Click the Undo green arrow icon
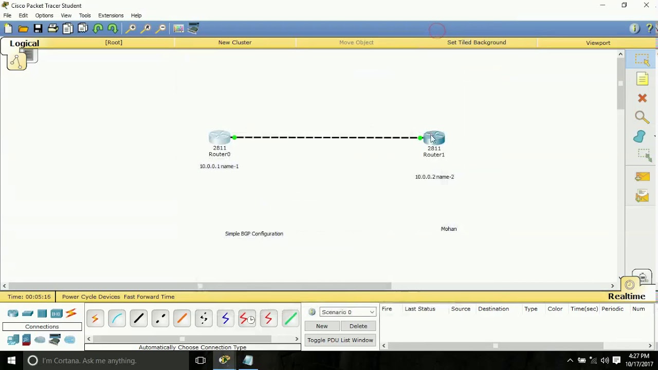Screen dimensions: 658x370 click(98, 29)
